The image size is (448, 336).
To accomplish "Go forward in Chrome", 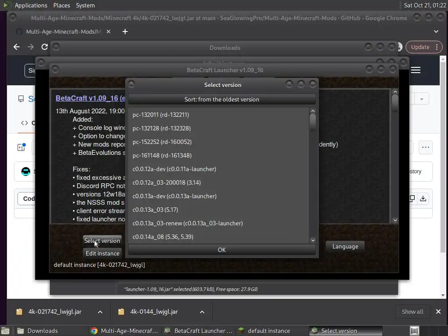I will tap(31, 47).
